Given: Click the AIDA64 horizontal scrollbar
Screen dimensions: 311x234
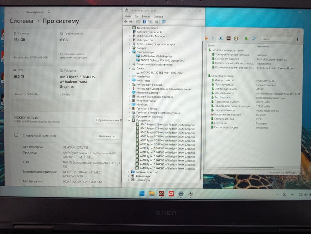Looking at the screenshot, I should (241, 167).
